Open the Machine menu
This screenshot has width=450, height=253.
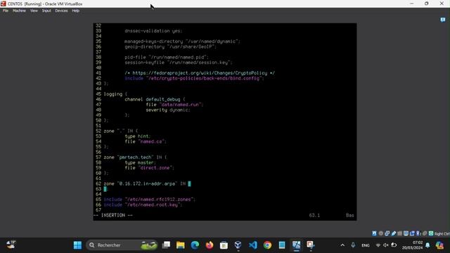pos(19,11)
